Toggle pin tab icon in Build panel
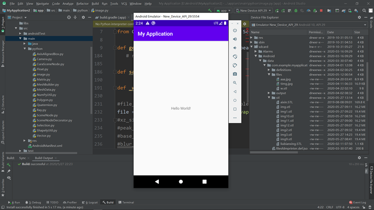374x210 pixels. click(9, 171)
